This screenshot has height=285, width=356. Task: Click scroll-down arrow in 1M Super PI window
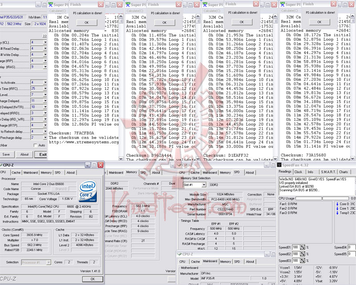click(121, 158)
